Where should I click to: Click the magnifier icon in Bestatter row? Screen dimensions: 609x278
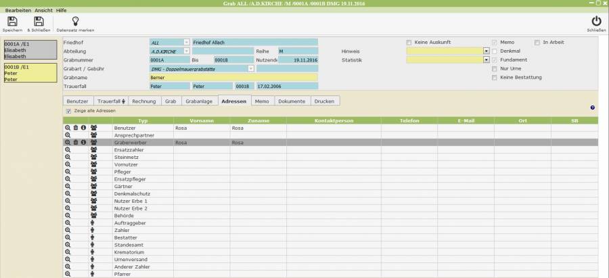tap(68, 237)
